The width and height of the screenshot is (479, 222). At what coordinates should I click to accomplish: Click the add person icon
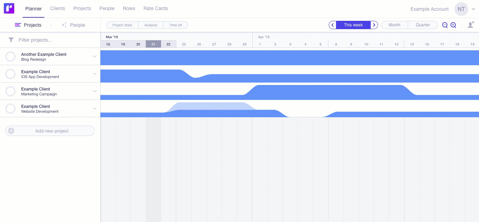(x=471, y=25)
